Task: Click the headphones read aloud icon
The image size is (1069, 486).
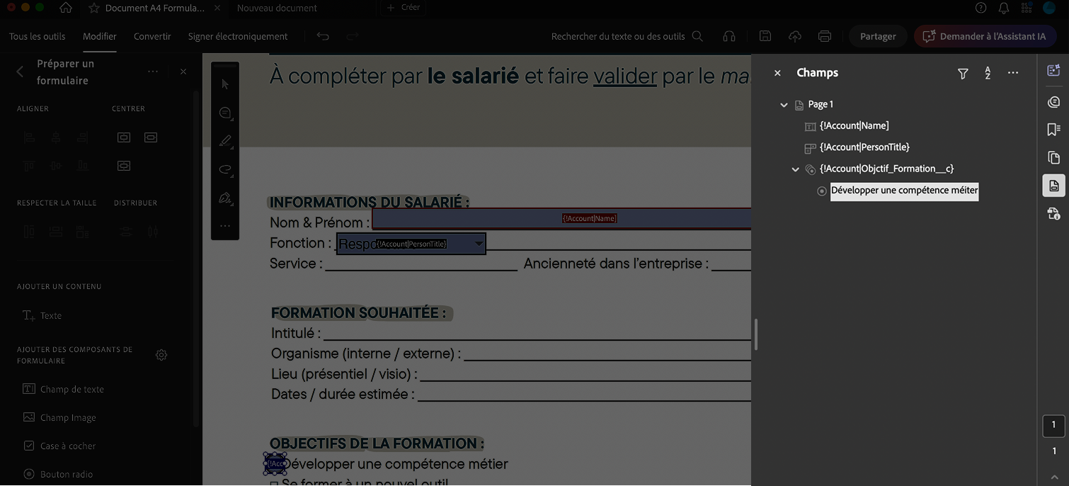Action: pos(729,36)
